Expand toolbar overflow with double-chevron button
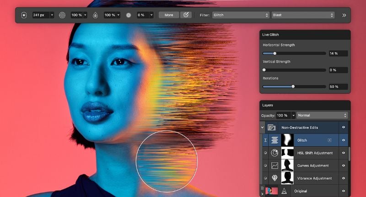 [x=344, y=15]
